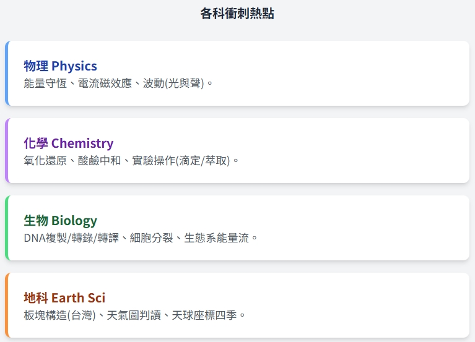
Task: Select the 地科 Earth Sci card title
Action: (64, 298)
